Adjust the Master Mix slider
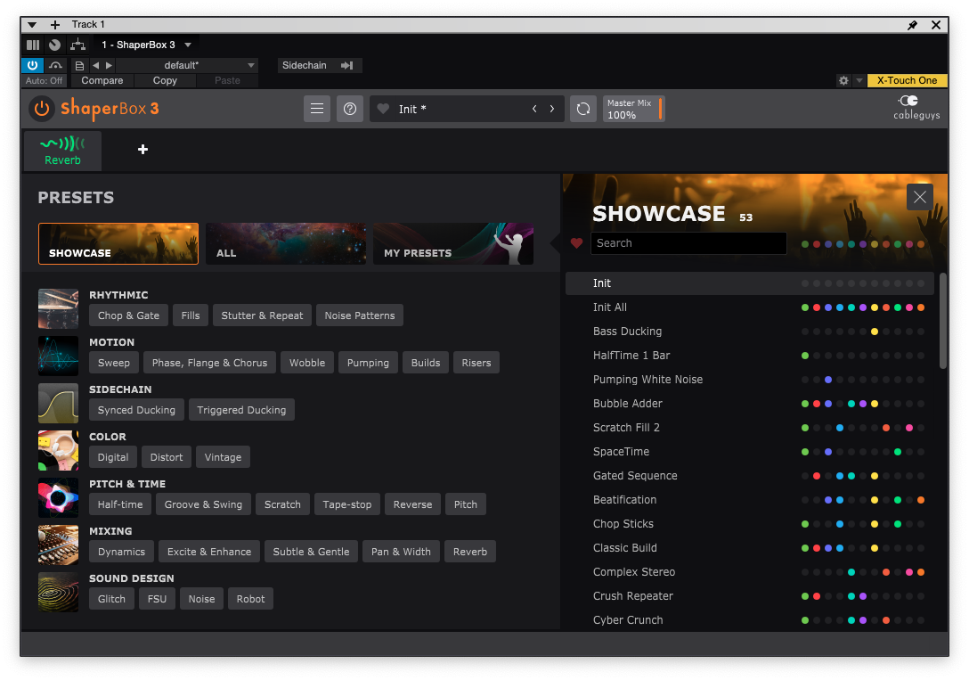 click(x=633, y=109)
